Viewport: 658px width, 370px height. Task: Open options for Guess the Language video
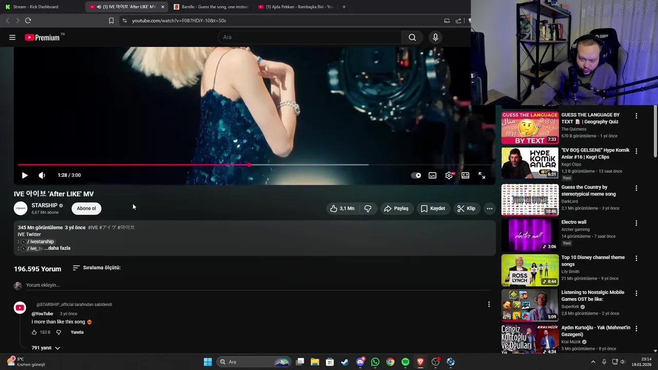tap(636, 116)
